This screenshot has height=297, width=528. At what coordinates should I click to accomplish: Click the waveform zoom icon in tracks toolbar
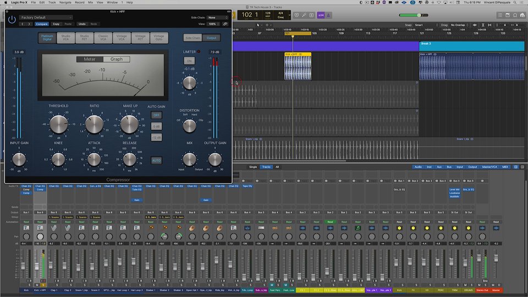tap(475, 25)
